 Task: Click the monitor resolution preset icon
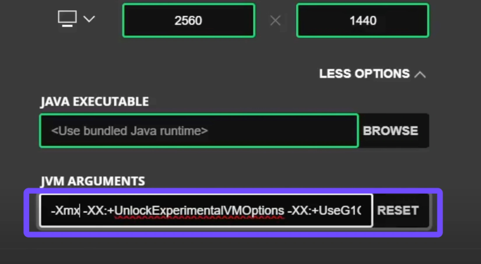pos(67,19)
